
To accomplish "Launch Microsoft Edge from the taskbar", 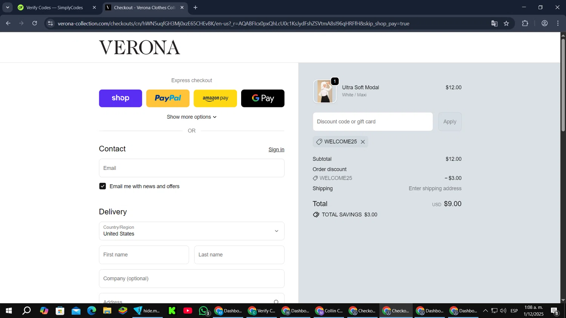I will click(x=92, y=311).
